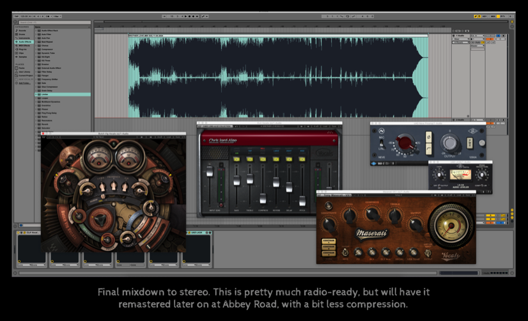Click the TAP tempo button
The image size is (528, 321).
coord(16,16)
